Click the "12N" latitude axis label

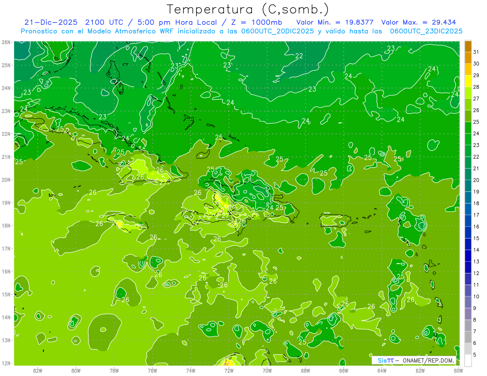point(6,363)
